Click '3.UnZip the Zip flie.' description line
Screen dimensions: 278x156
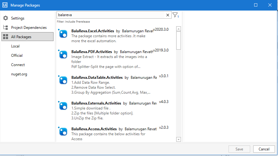tap(87, 118)
